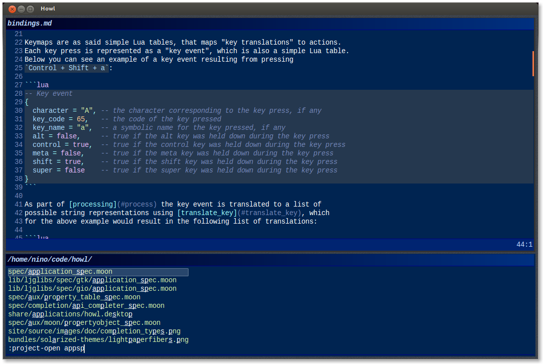The width and height of the screenshot is (543, 364).
Task: Select spec/application_spec.moon in the completion list
Action: pos(98,272)
